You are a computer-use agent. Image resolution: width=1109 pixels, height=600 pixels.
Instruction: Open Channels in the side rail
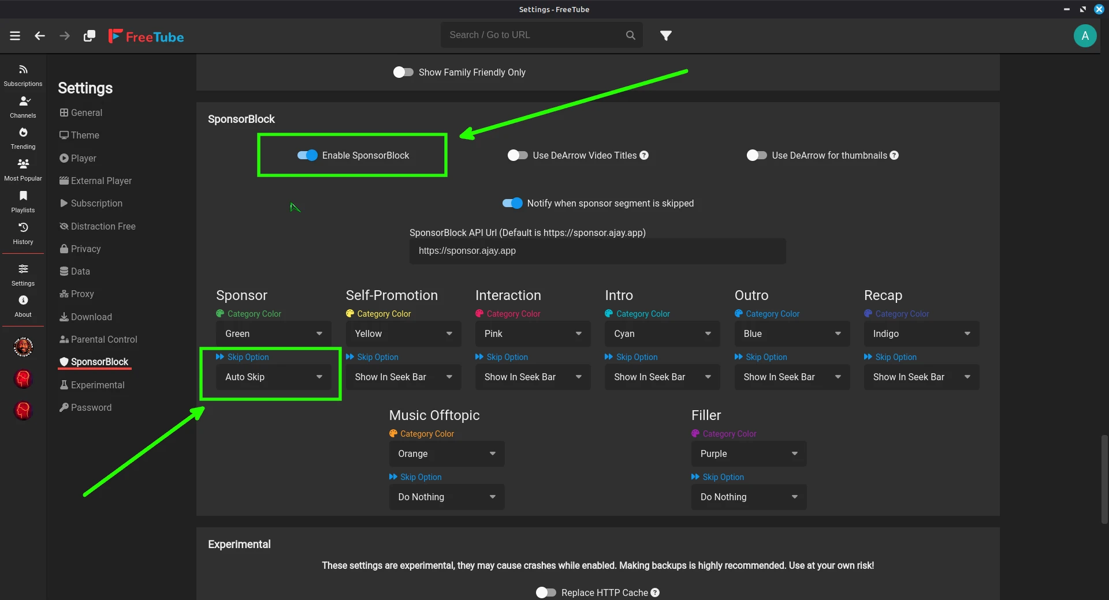pyautogui.click(x=23, y=107)
